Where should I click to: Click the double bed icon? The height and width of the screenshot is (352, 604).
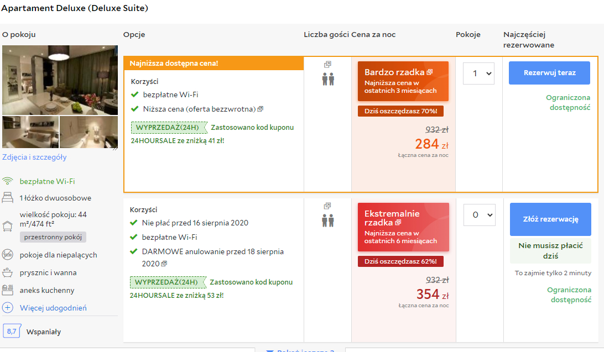coord(8,198)
